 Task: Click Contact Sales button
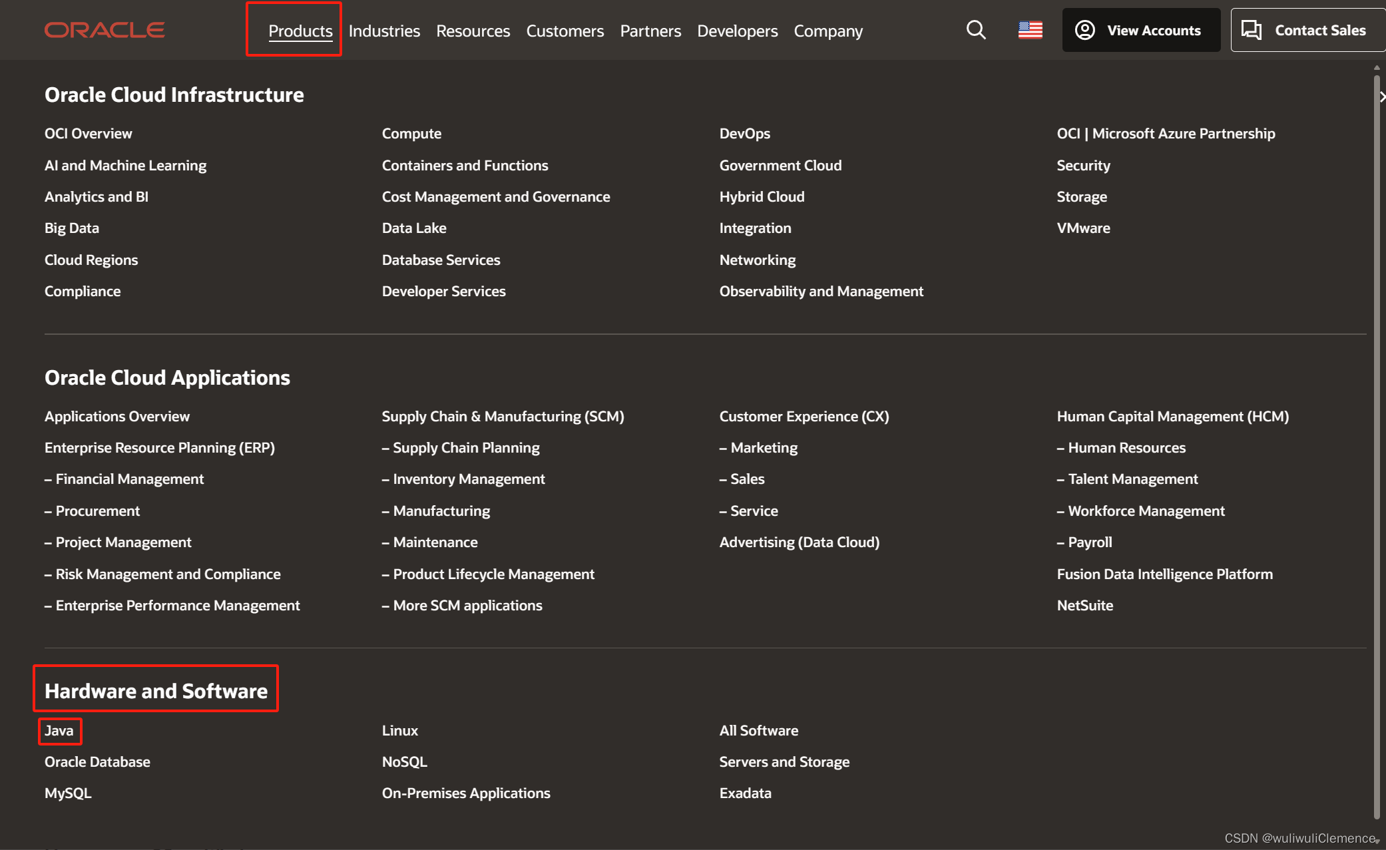(1307, 30)
